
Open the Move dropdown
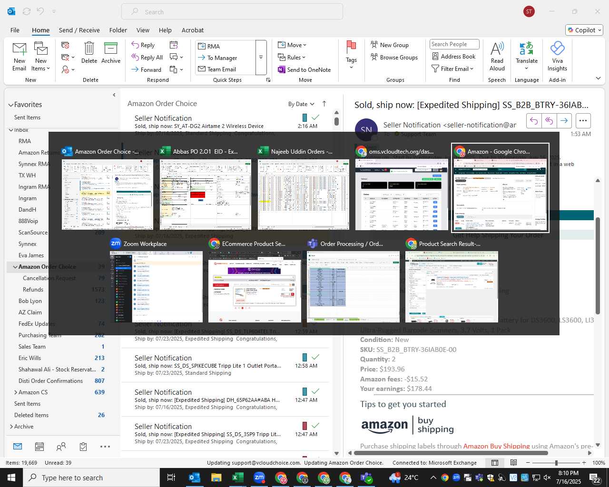(292, 45)
